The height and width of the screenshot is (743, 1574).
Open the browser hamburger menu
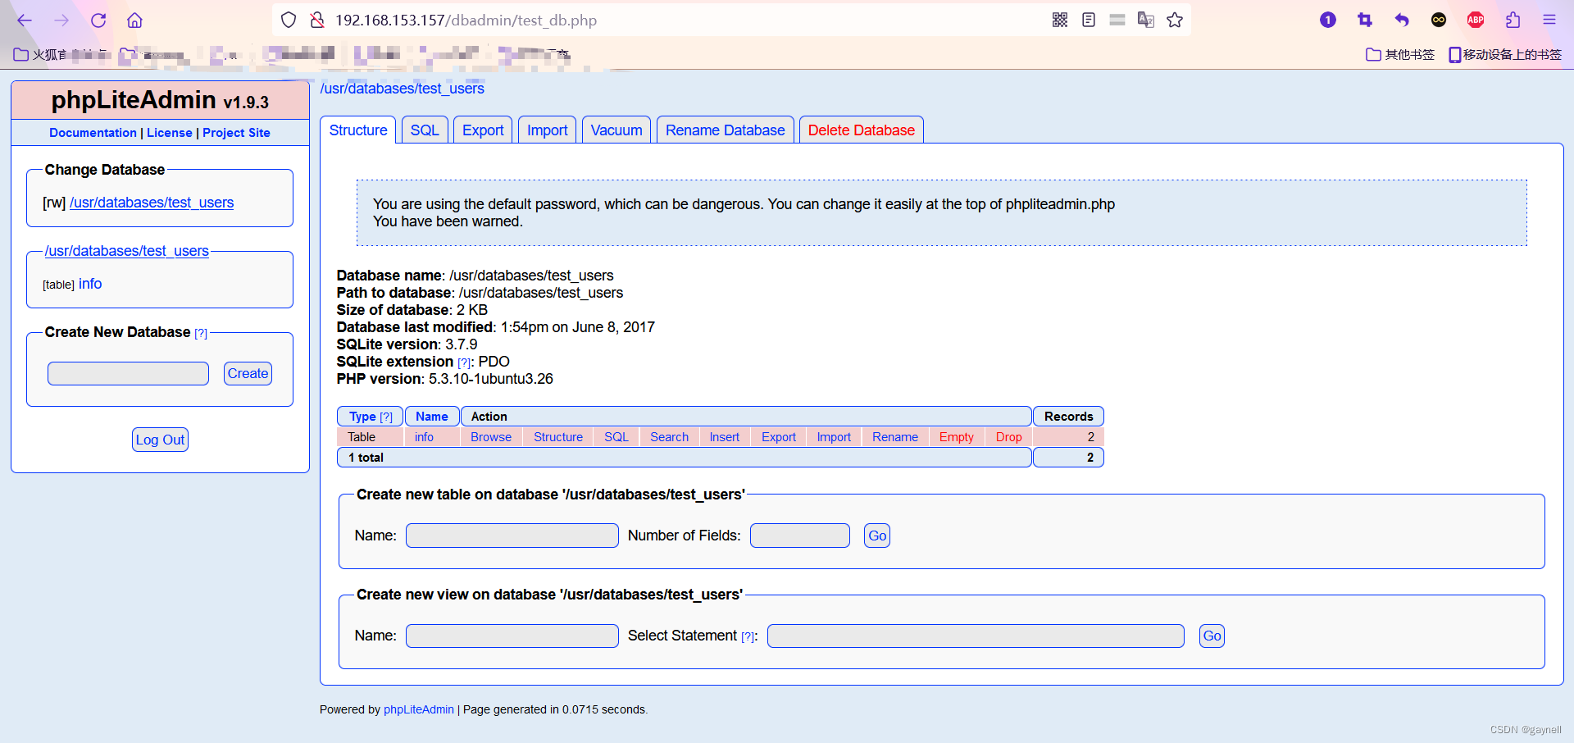pos(1549,20)
